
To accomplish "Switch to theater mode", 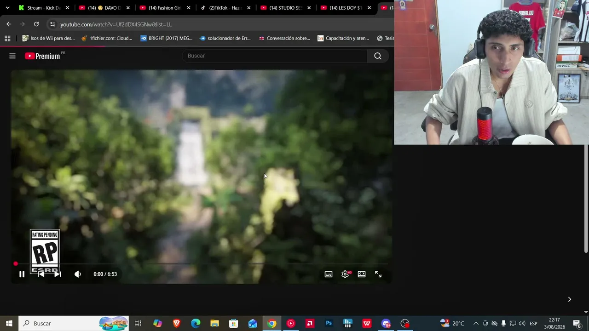I will (362, 274).
